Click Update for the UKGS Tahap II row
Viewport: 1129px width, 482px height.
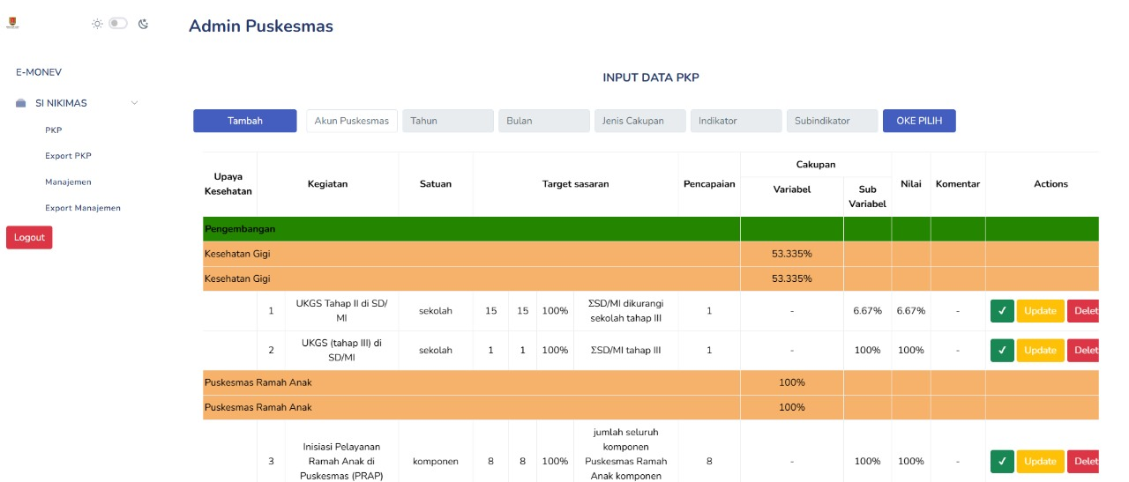tap(1040, 311)
